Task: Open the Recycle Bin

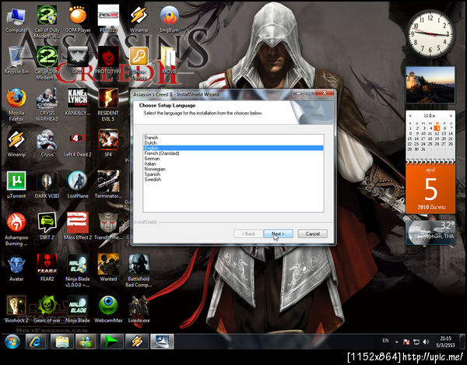Action: point(16,61)
